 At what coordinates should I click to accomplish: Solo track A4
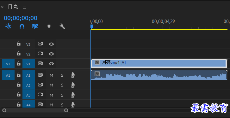(x=62, y=105)
